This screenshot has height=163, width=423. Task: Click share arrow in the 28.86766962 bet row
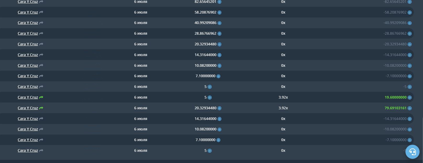click(41, 34)
